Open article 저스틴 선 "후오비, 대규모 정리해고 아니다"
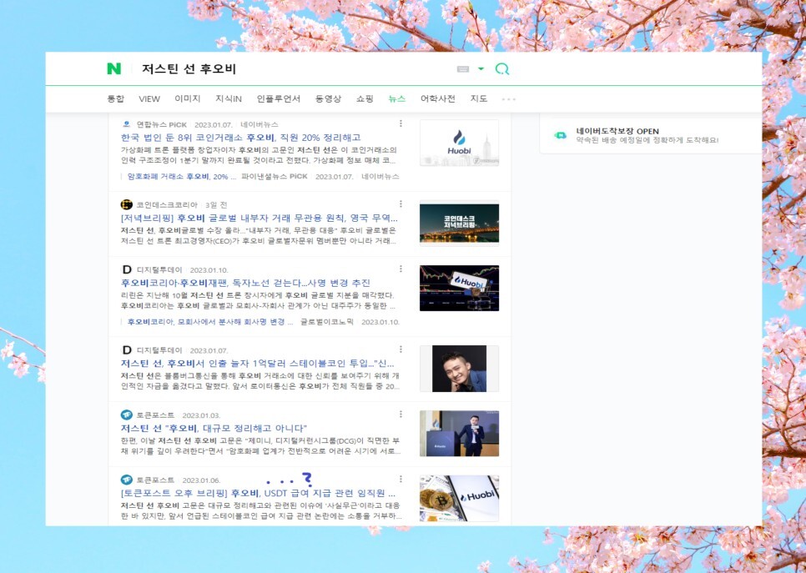806x573 pixels. tap(214, 428)
